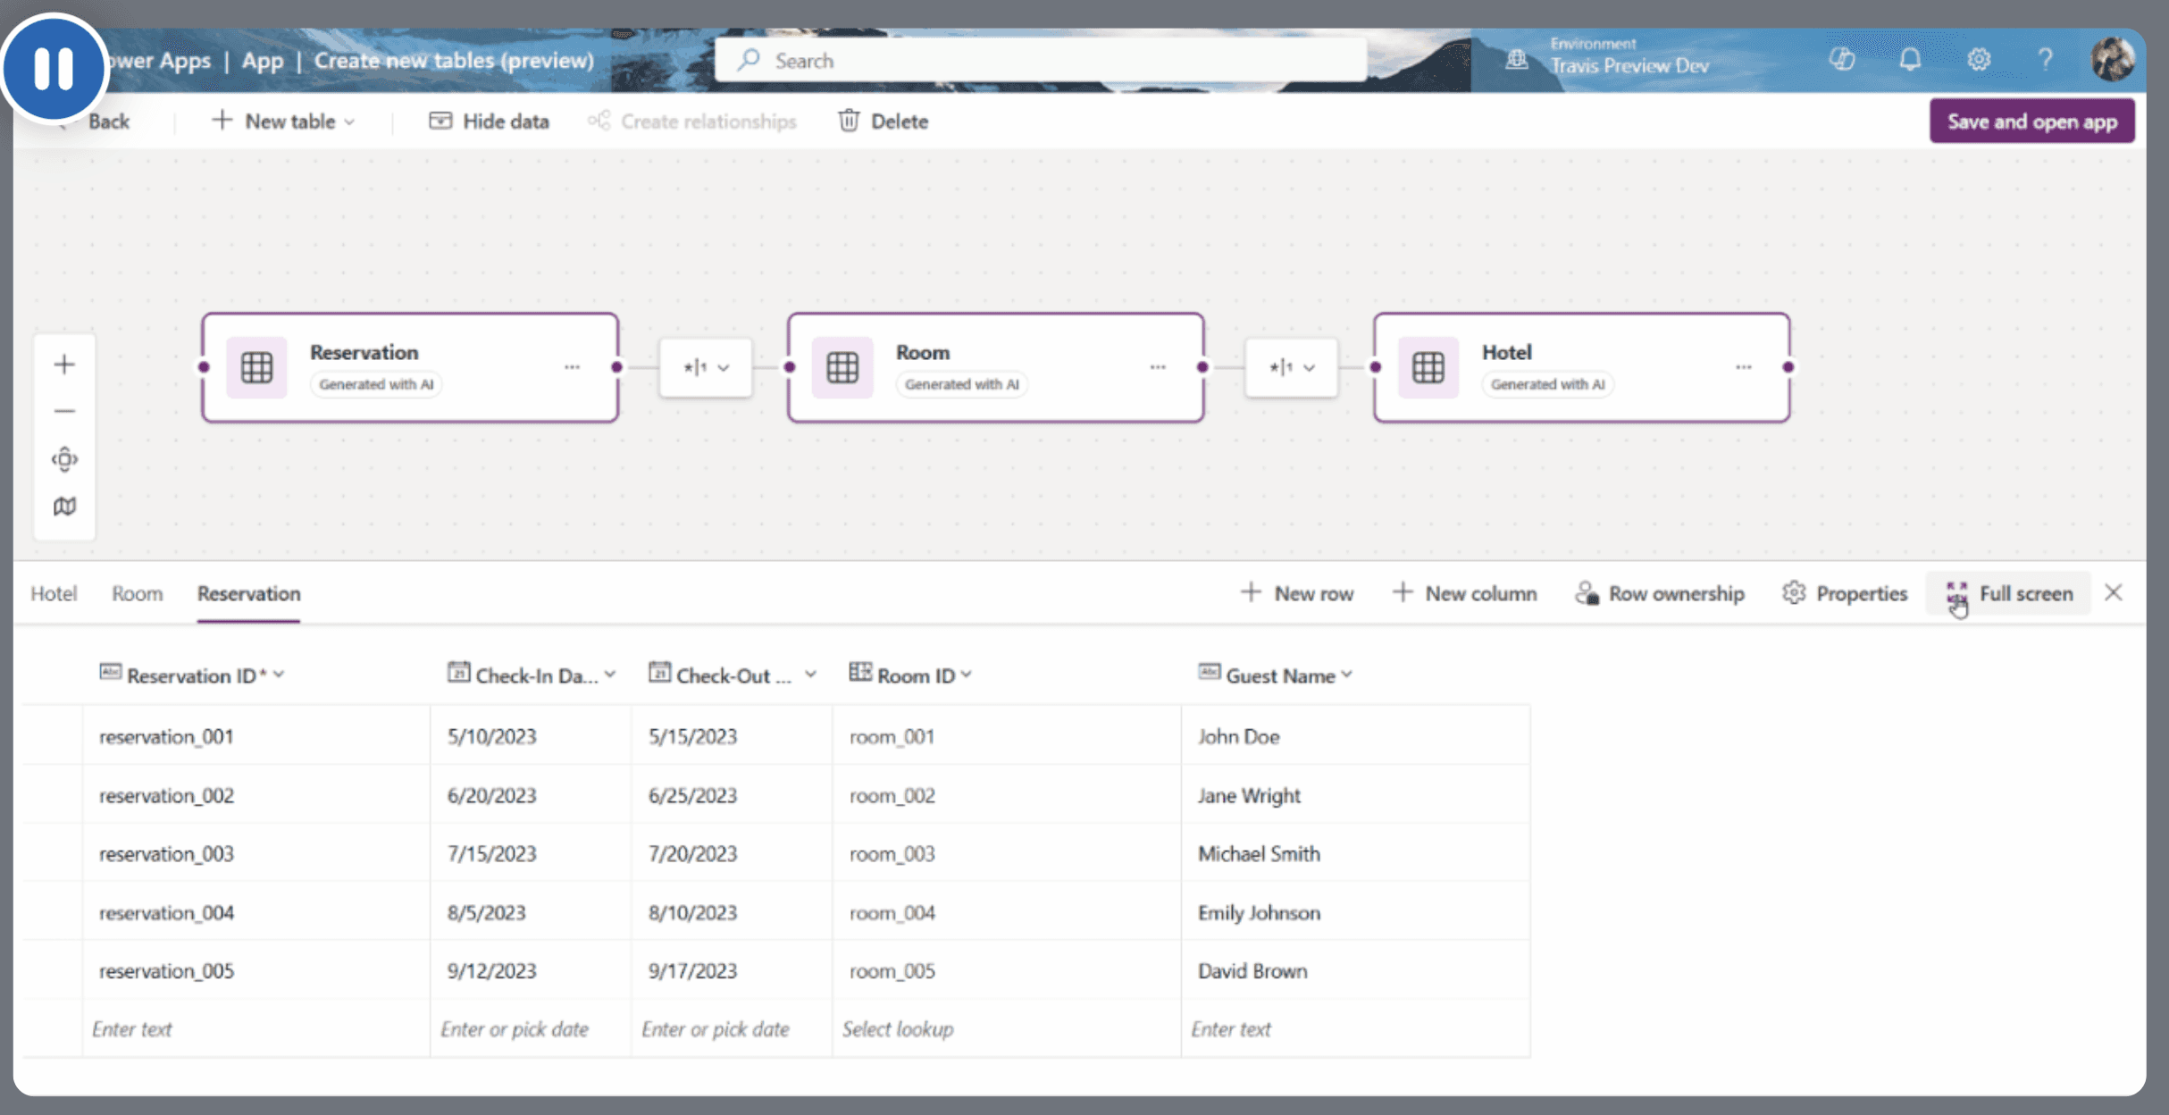Click the zoom out minus icon on canvas

(x=64, y=411)
